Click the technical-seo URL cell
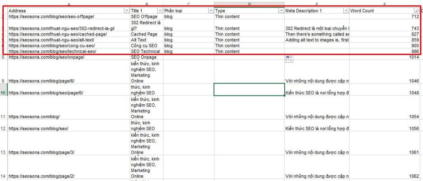This screenshot has width=423, height=181. (x=69, y=51)
